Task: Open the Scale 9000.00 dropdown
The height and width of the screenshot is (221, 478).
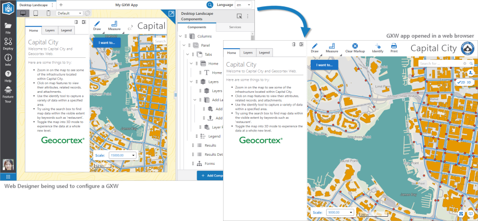Action: (340, 212)
